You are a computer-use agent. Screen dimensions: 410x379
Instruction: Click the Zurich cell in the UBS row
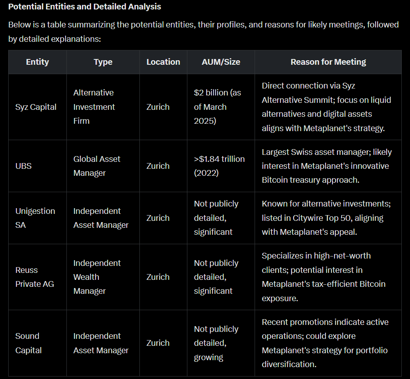(x=163, y=166)
